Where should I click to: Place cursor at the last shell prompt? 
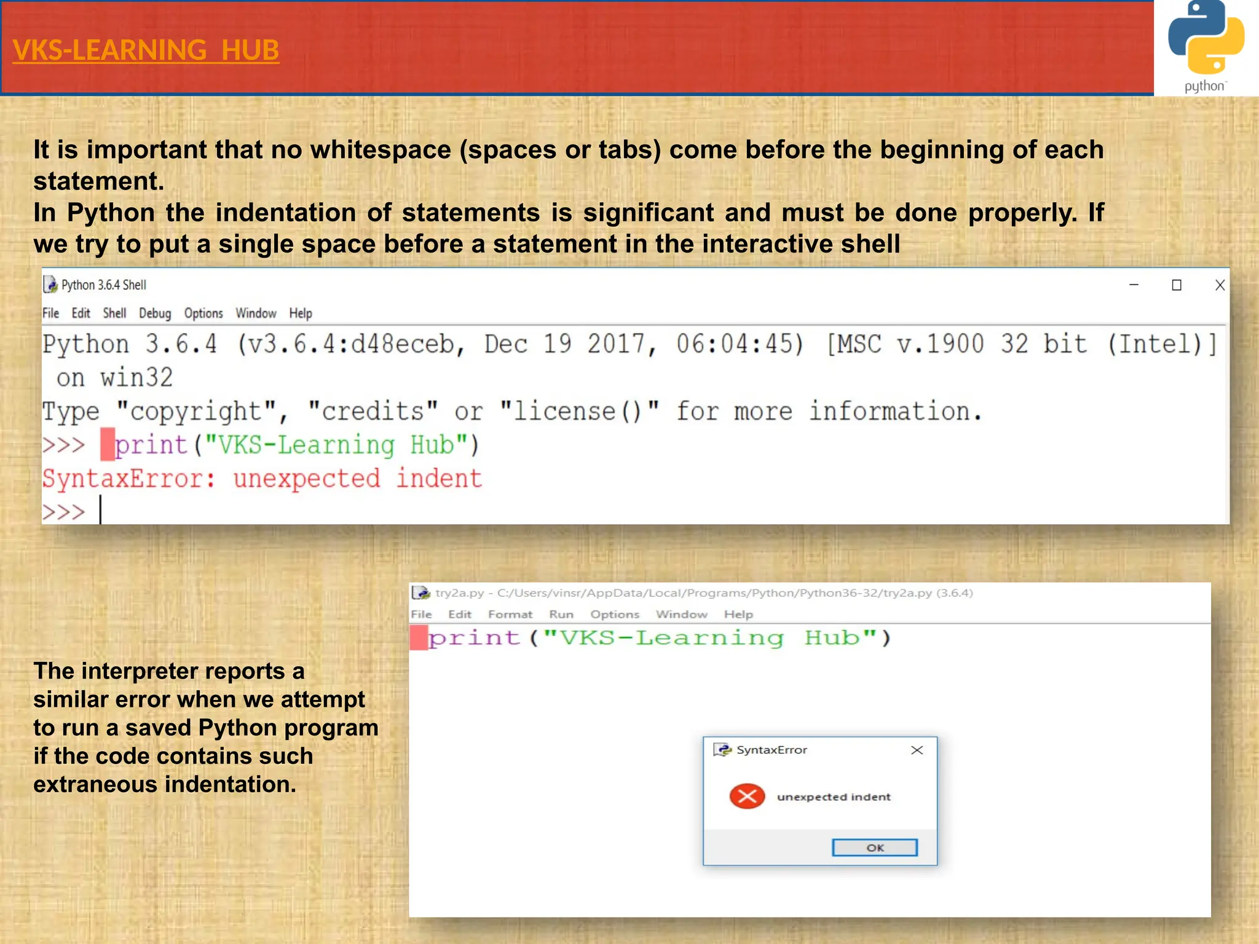(x=100, y=511)
